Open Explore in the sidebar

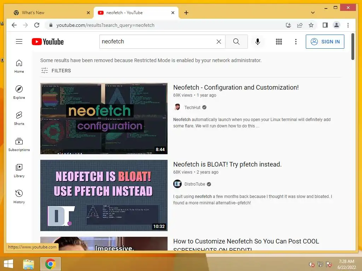click(19, 92)
